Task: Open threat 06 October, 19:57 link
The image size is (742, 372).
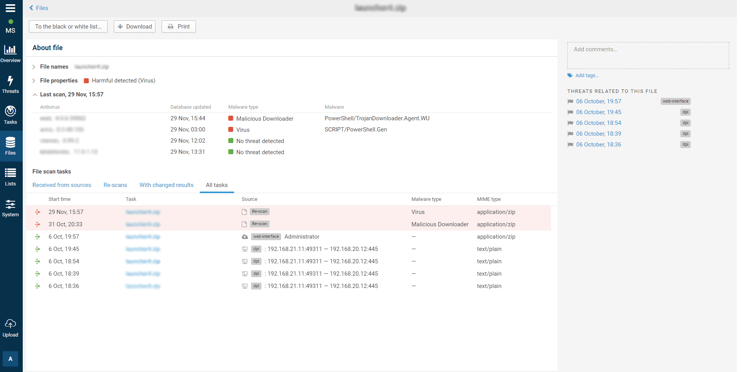Action: pos(599,101)
